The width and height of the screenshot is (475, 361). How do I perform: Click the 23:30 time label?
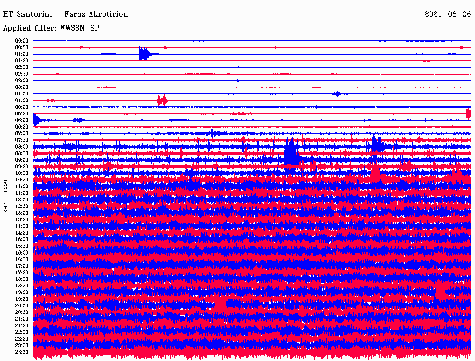[x=22, y=352]
